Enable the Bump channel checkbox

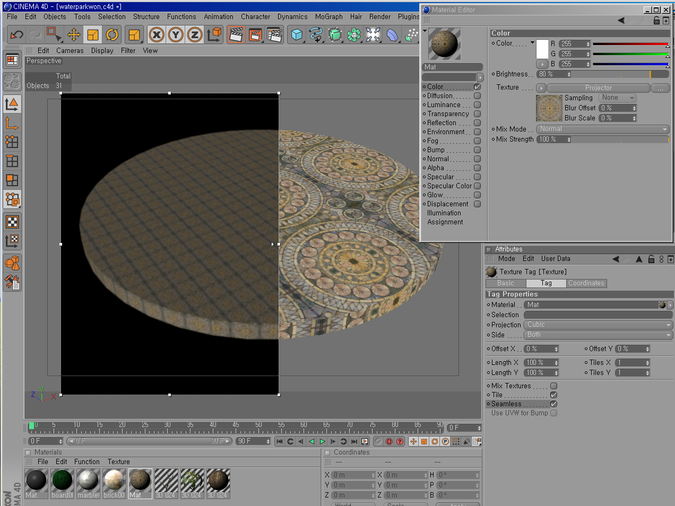pos(477,150)
